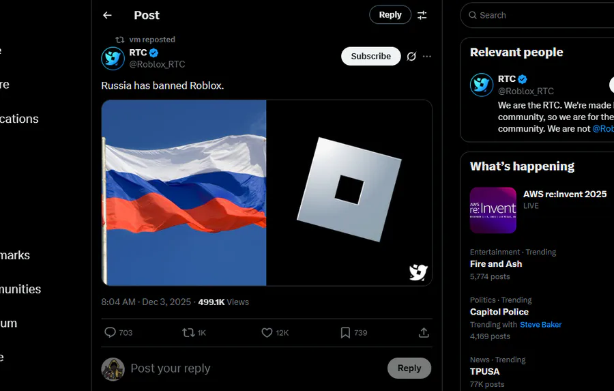The height and width of the screenshot is (391, 614).
Task: Click the comment reply icon
Action: pyautogui.click(x=110, y=332)
